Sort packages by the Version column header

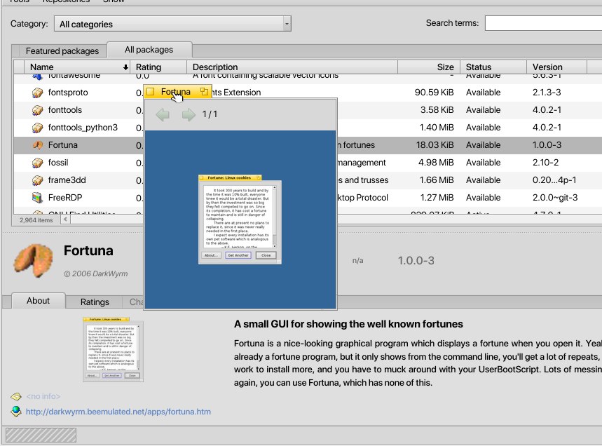[556, 67]
